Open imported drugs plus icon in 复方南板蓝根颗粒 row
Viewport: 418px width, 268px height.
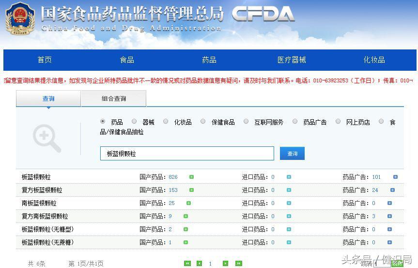pyautogui.click(x=289, y=216)
